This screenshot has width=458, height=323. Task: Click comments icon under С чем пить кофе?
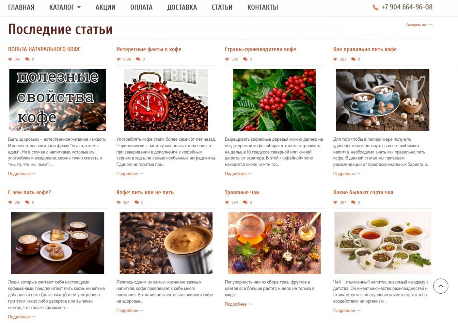click(27, 202)
